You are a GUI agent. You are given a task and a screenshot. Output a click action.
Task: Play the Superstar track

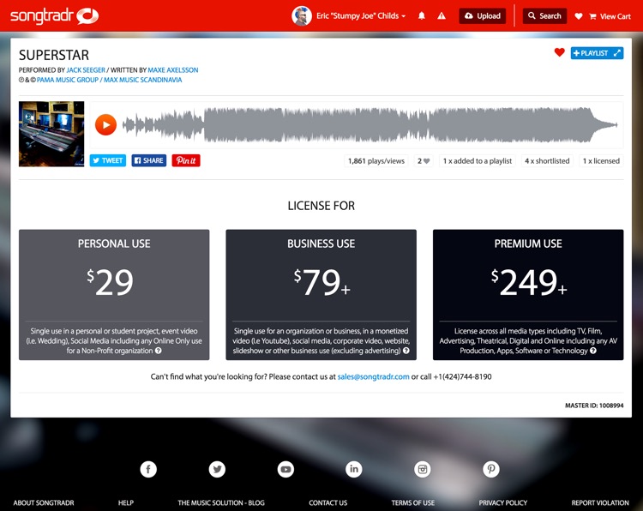pyautogui.click(x=105, y=124)
